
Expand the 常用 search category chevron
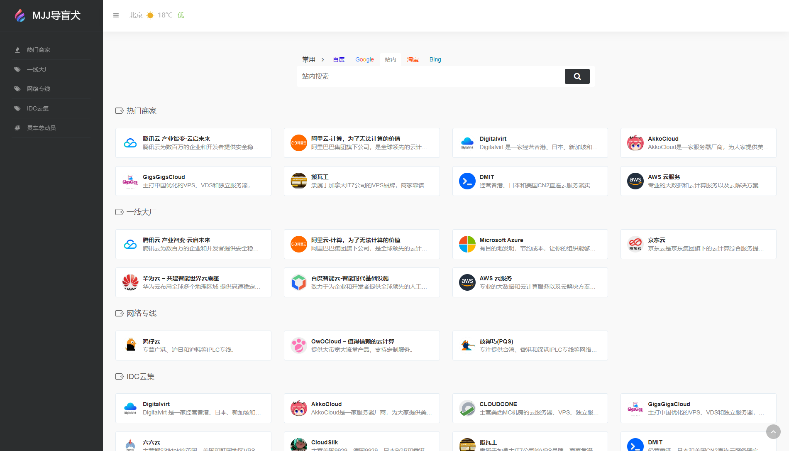(x=322, y=60)
